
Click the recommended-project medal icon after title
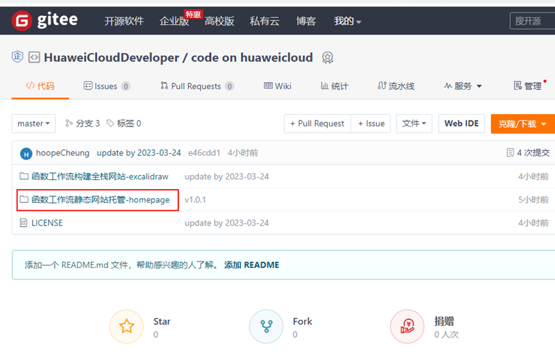pos(327,57)
